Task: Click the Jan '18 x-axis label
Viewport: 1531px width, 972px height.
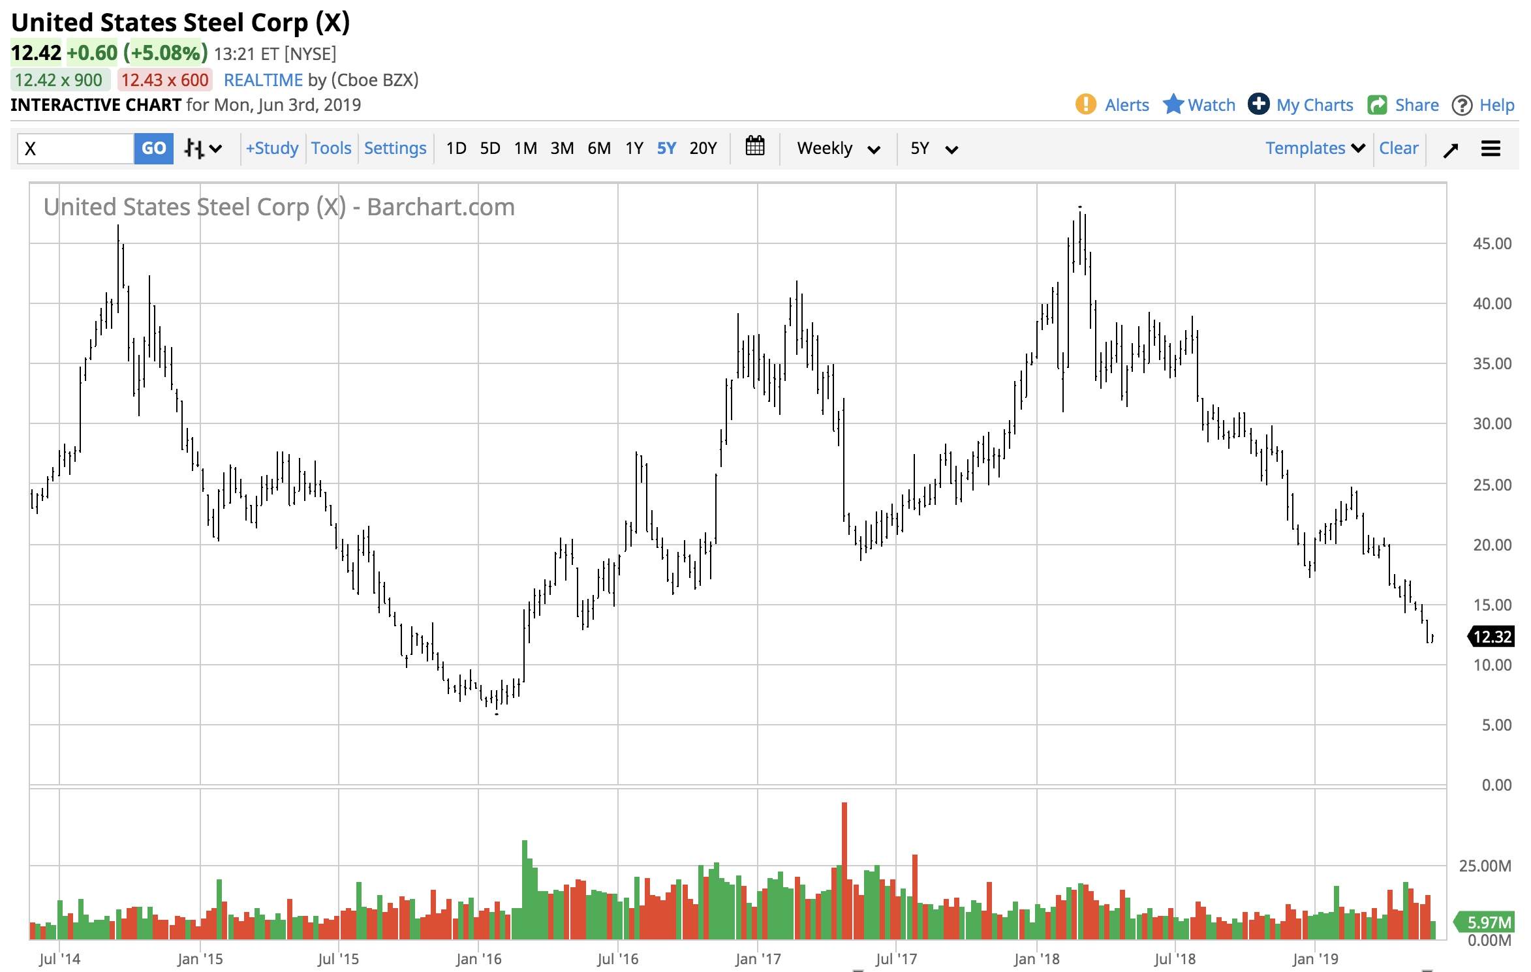Action: [x=1036, y=958]
